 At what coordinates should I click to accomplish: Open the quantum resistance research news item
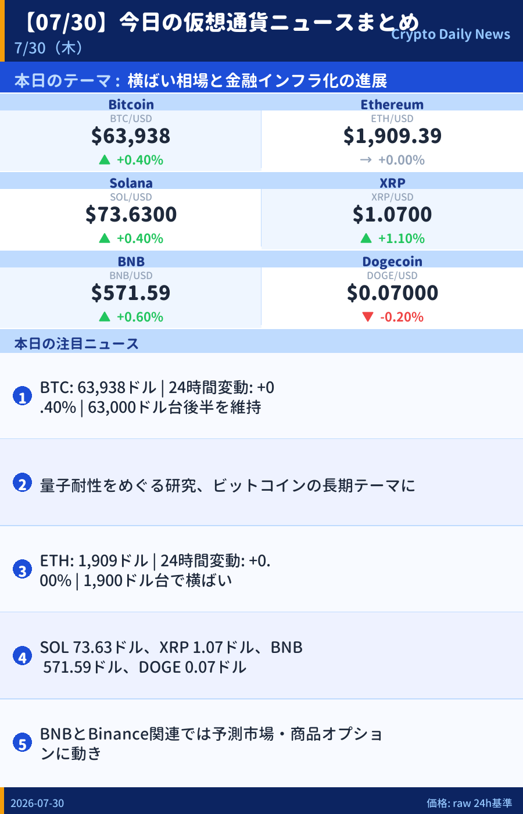[x=261, y=483]
